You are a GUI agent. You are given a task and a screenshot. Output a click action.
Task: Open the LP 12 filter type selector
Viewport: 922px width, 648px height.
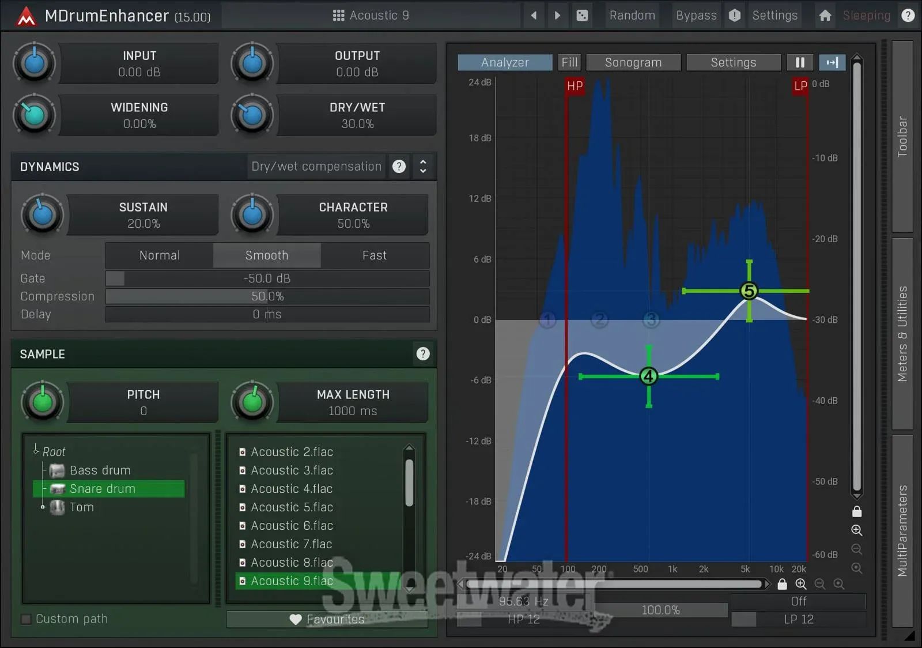tap(799, 619)
